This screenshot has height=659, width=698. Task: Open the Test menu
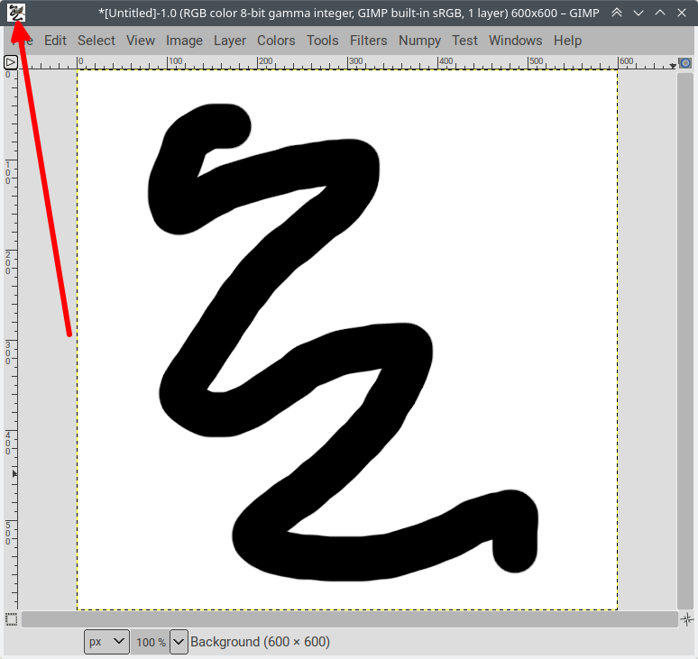tap(464, 41)
